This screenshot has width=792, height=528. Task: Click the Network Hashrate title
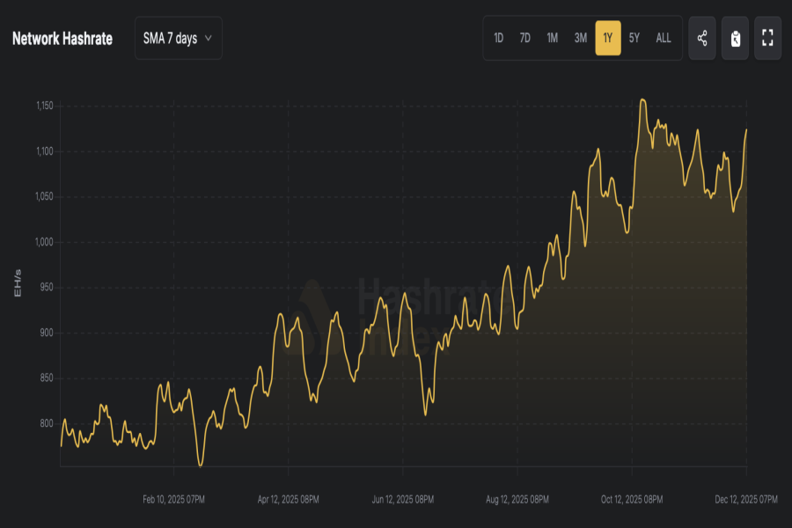click(62, 39)
